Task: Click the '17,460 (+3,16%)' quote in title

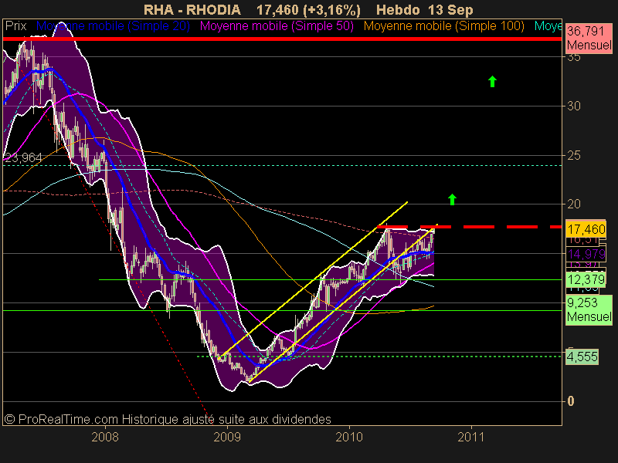Action: [x=308, y=9]
